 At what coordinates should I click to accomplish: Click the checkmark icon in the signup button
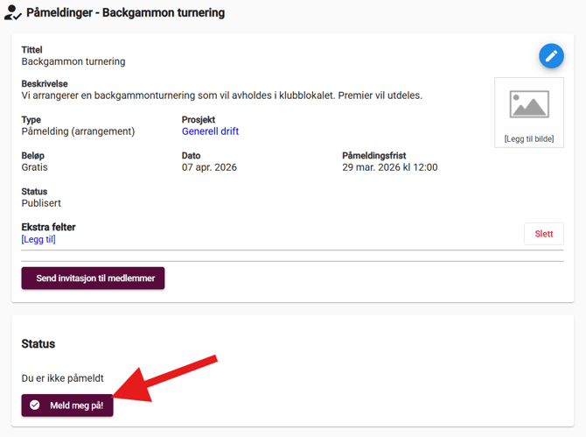[35, 405]
